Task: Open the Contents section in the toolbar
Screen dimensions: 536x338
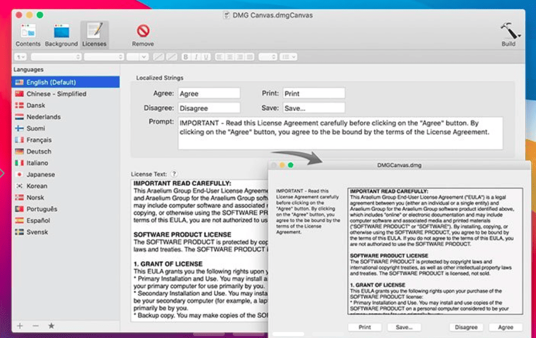Action: (28, 35)
